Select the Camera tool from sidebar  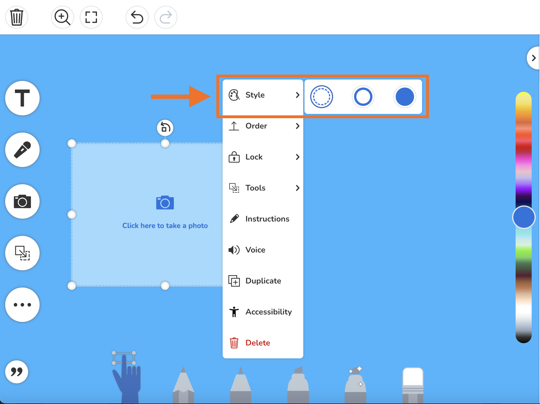click(22, 201)
